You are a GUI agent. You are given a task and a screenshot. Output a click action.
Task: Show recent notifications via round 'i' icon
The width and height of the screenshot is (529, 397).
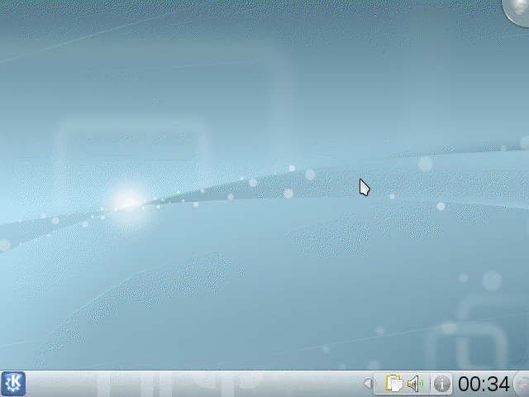pos(442,384)
